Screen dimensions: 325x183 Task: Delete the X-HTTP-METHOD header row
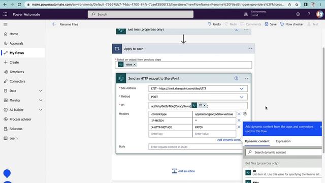(x=239, y=127)
